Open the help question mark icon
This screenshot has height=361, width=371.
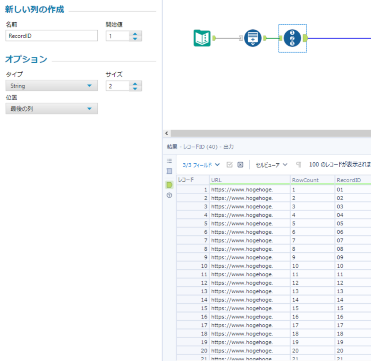169,195
